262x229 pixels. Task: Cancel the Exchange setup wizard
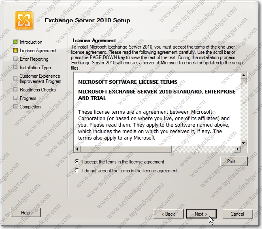(x=237, y=214)
